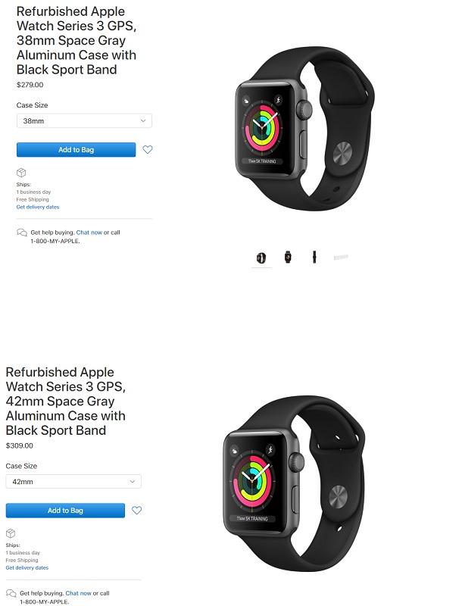Add the 38mm watch to bag
462x606 pixels.
(76, 149)
